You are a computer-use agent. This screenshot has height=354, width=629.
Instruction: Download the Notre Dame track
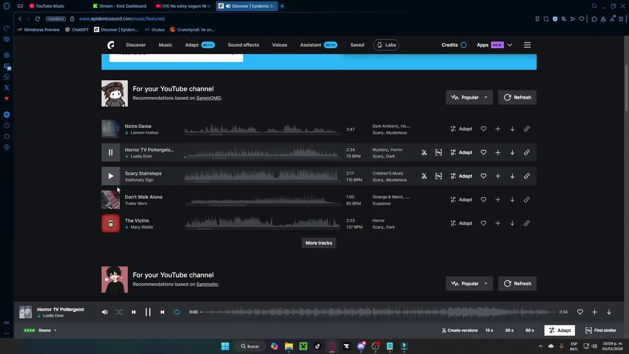click(x=512, y=129)
